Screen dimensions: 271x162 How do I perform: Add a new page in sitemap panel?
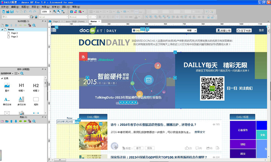point(2,25)
